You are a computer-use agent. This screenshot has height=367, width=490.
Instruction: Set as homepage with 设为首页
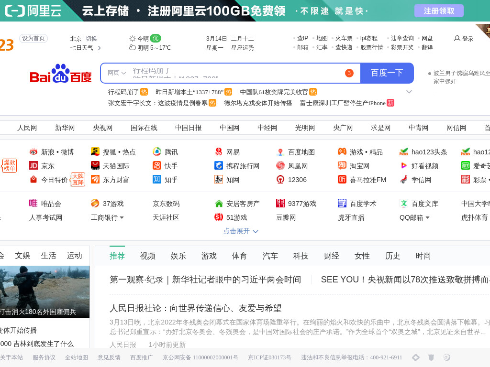(33, 38)
